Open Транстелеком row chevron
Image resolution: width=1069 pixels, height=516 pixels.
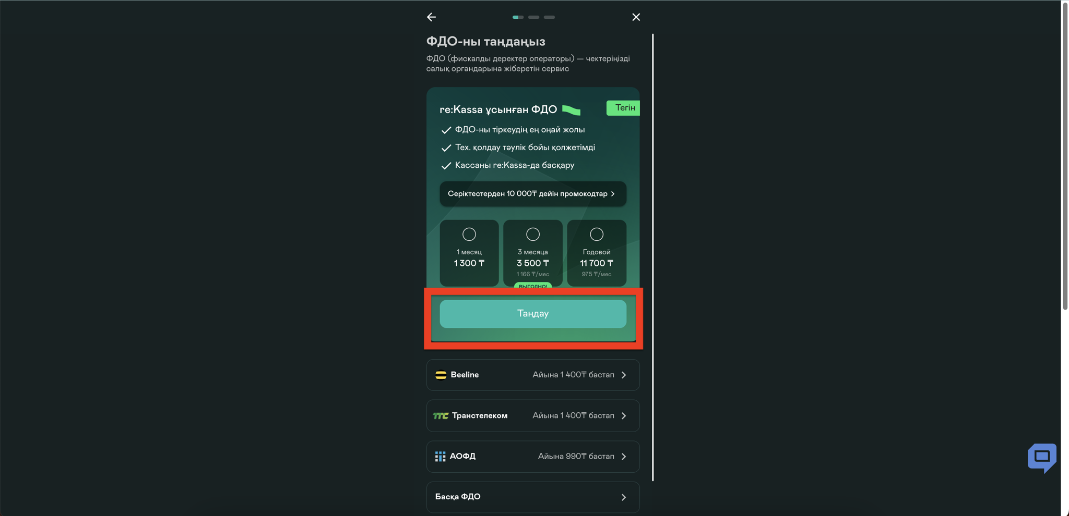coord(624,415)
